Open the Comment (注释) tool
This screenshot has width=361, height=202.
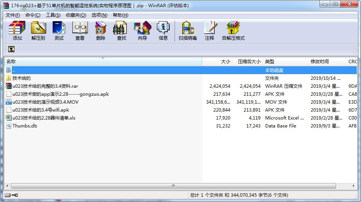[210, 31]
